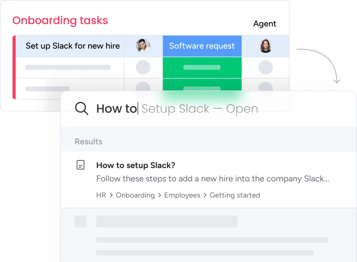Click the 'Setup Slack — Open' autocomplete suggestion

[x=200, y=109]
